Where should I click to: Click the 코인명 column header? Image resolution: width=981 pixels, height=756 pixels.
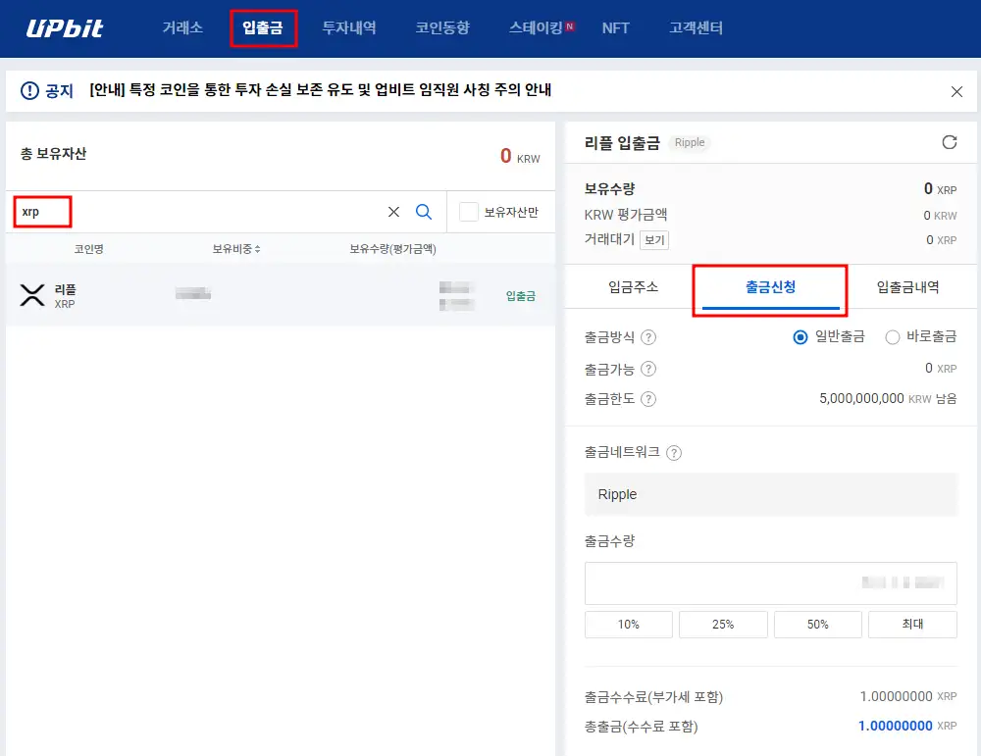tap(89, 249)
